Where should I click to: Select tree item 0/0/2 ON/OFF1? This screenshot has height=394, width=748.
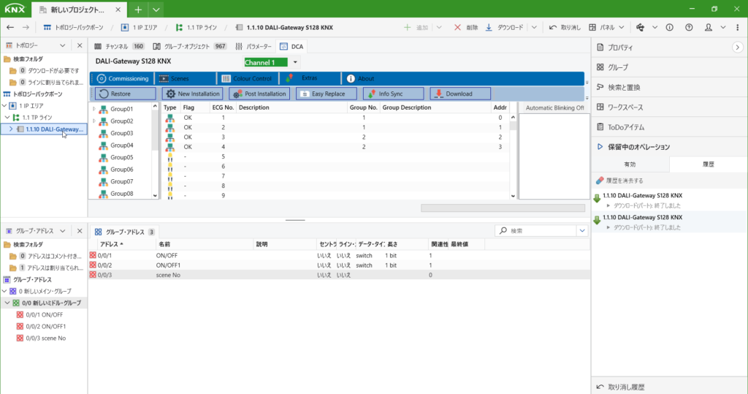(x=41, y=326)
